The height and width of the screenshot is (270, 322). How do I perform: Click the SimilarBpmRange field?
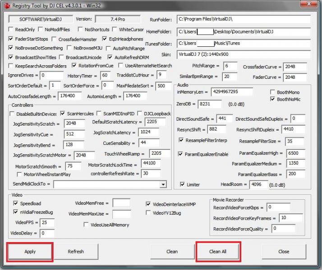coord(230,76)
